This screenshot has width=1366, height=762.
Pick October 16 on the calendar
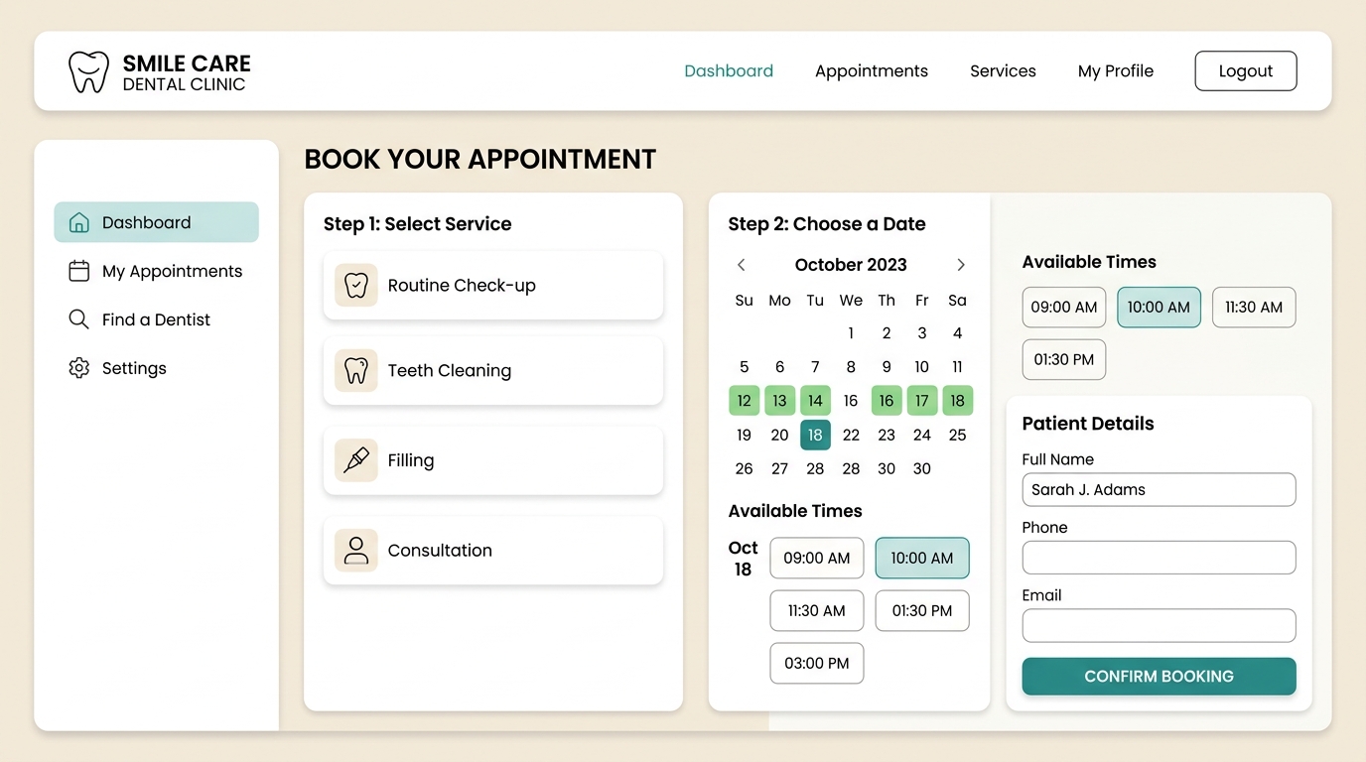click(x=851, y=401)
